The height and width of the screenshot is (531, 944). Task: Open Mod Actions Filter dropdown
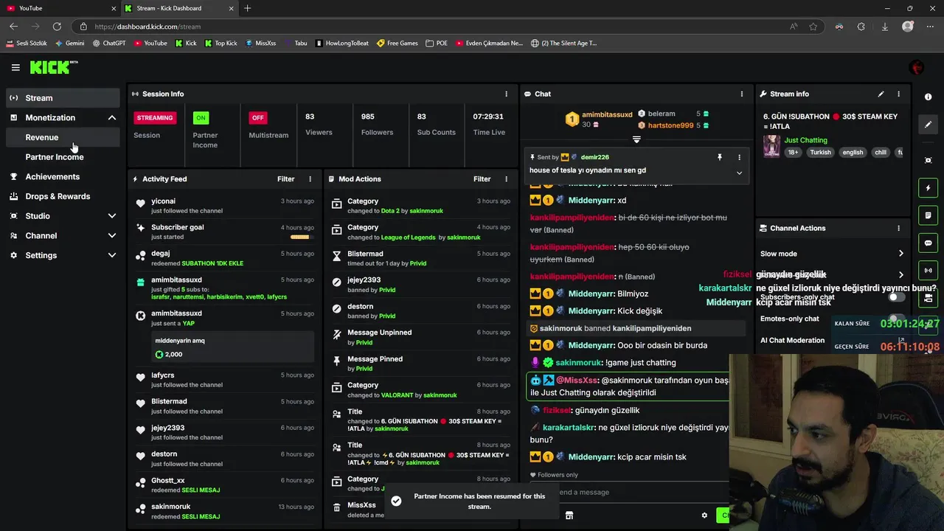(482, 179)
